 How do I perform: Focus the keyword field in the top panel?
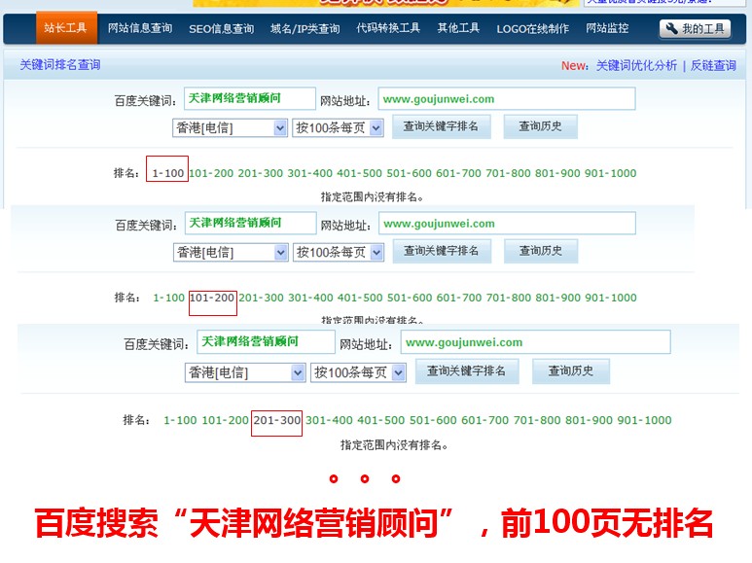250,98
